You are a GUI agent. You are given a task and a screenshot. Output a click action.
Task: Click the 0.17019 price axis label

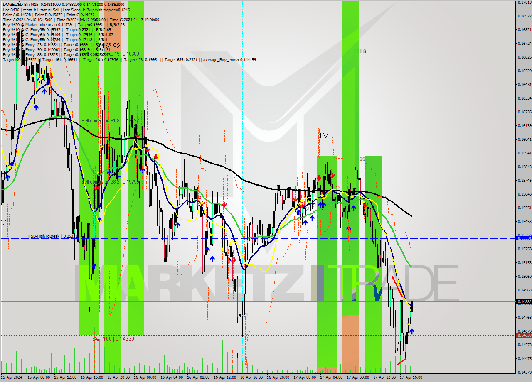click(525, 2)
